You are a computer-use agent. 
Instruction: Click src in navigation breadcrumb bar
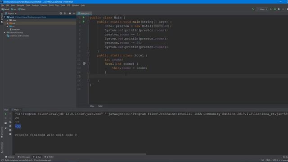(13, 9)
